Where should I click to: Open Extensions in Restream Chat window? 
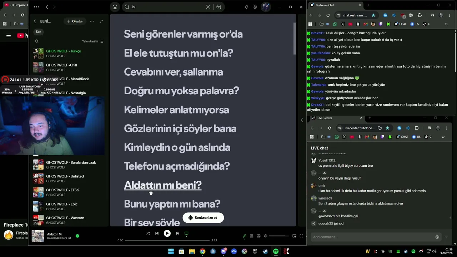(420, 15)
